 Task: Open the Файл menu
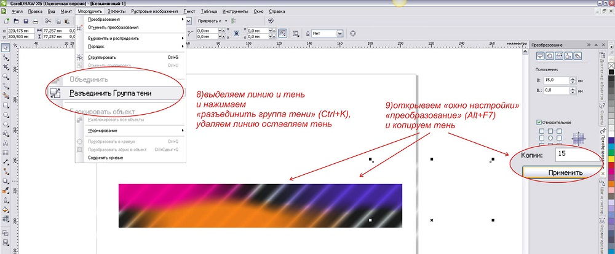[17, 12]
